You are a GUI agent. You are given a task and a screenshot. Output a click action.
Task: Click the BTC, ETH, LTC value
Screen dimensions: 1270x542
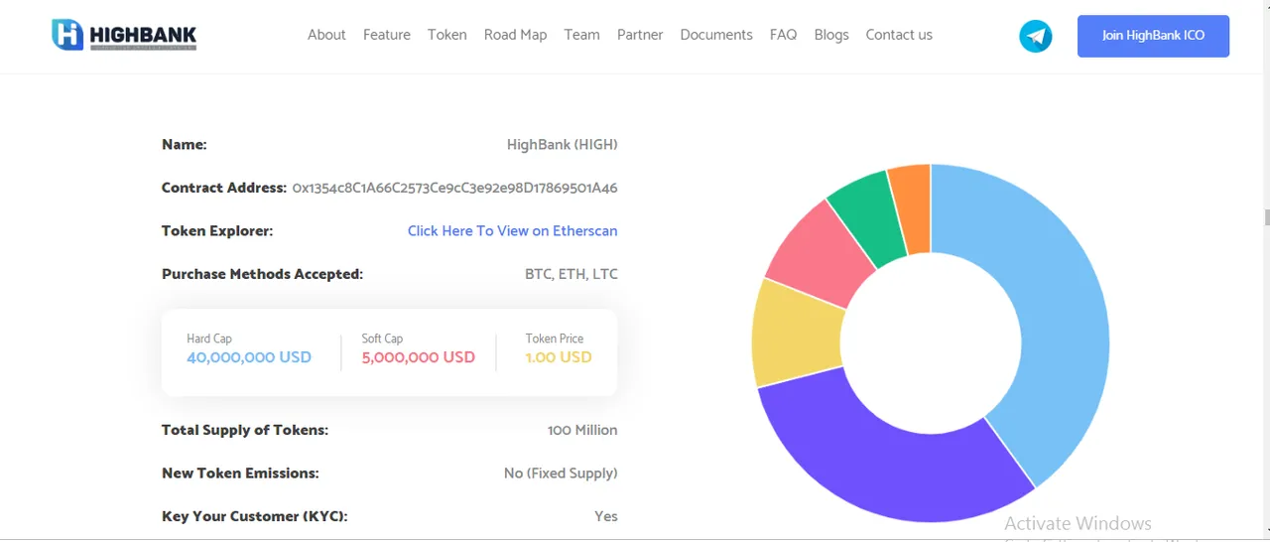(571, 274)
